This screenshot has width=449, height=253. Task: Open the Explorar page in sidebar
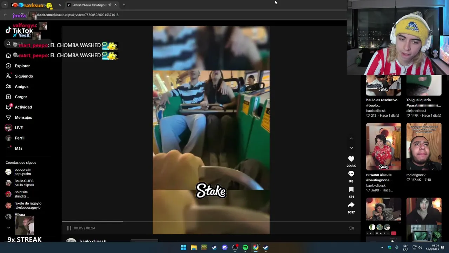click(x=18, y=66)
